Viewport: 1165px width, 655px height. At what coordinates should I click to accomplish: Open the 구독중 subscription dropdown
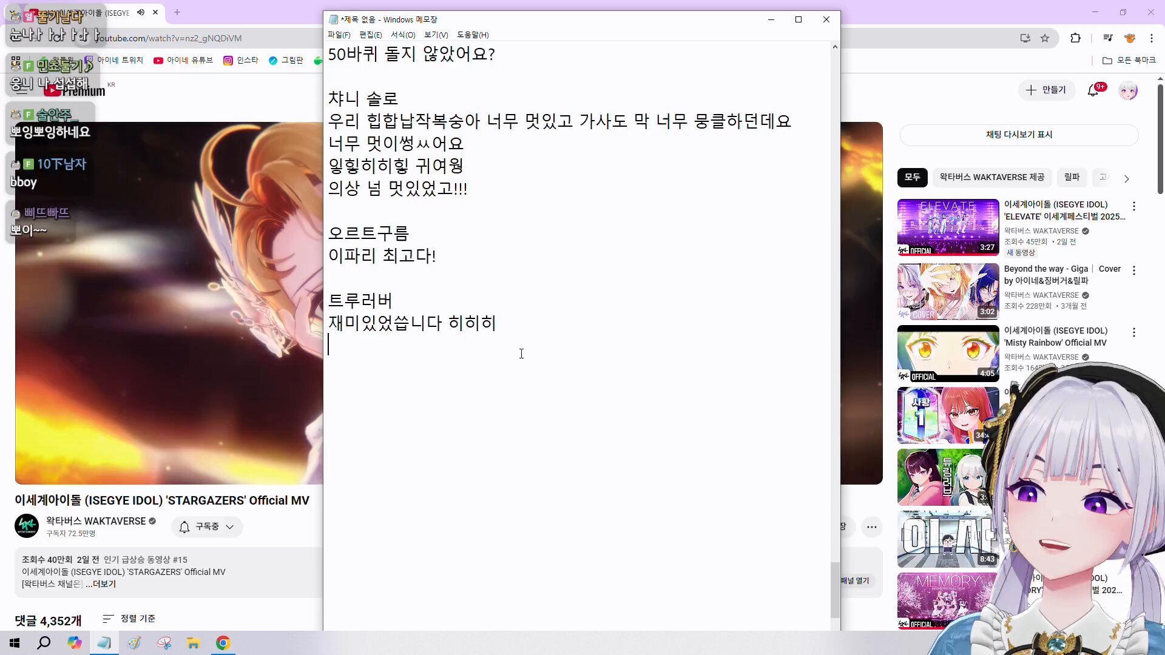[207, 527]
